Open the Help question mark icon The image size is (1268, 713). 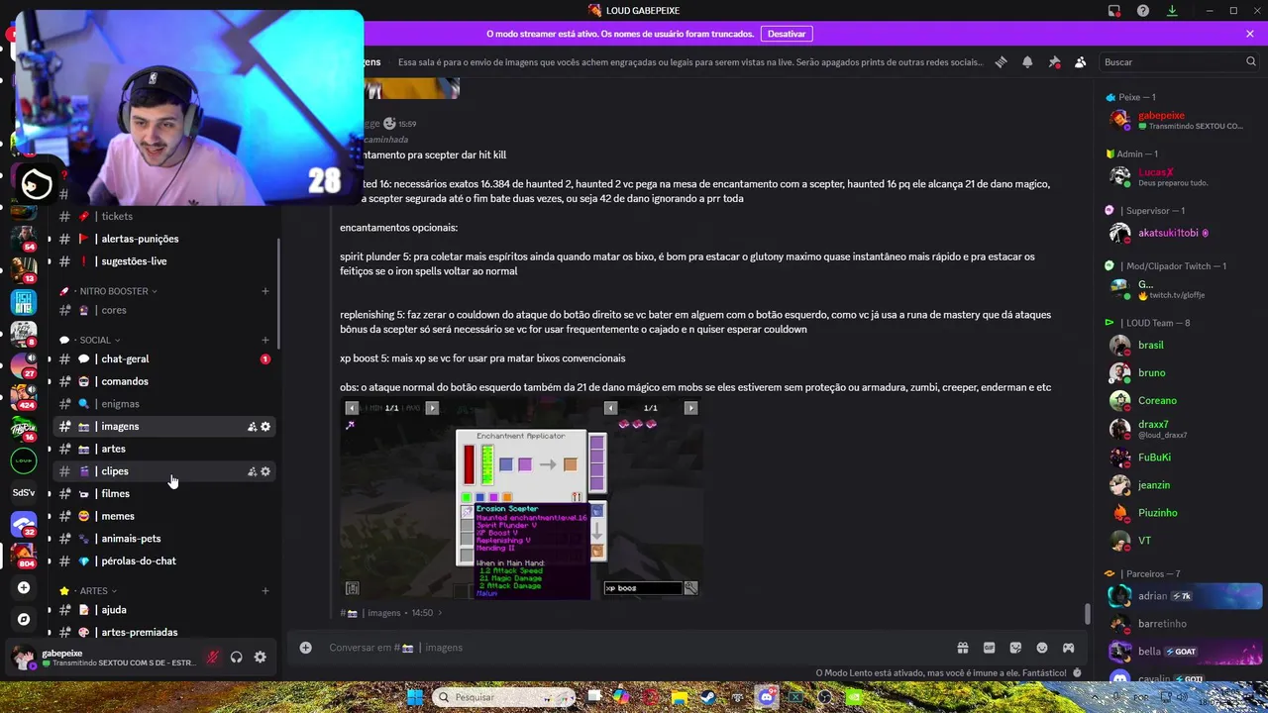pyautogui.click(x=1143, y=10)
